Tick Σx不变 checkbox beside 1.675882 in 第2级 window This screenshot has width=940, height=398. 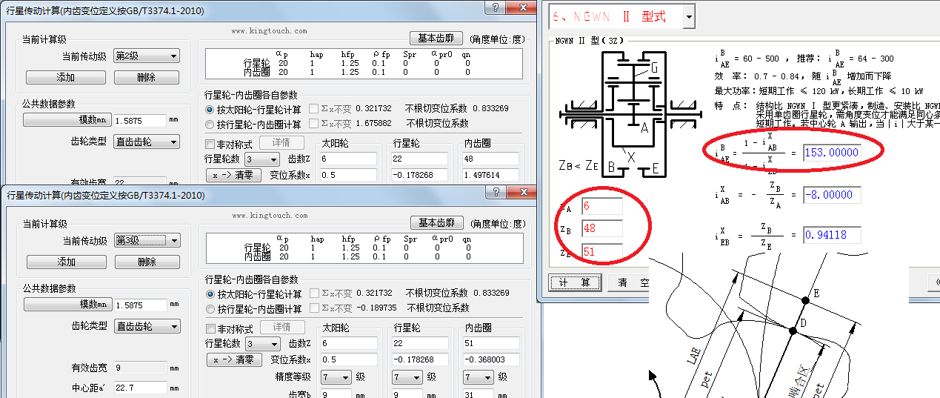click(313, 124)
